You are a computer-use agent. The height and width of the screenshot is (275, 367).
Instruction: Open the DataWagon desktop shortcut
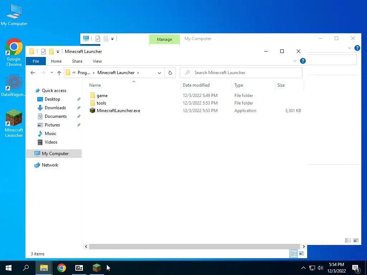coord(13,85)
